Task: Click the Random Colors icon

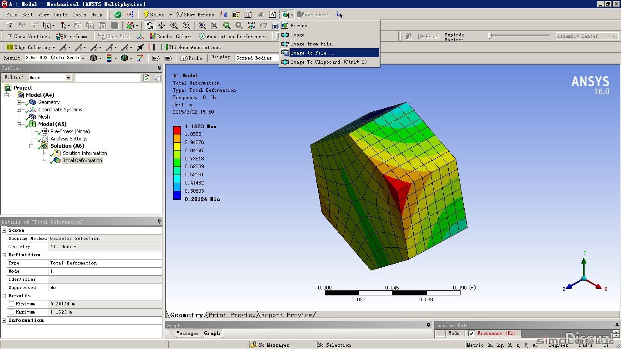Action: tap(171, 36)
